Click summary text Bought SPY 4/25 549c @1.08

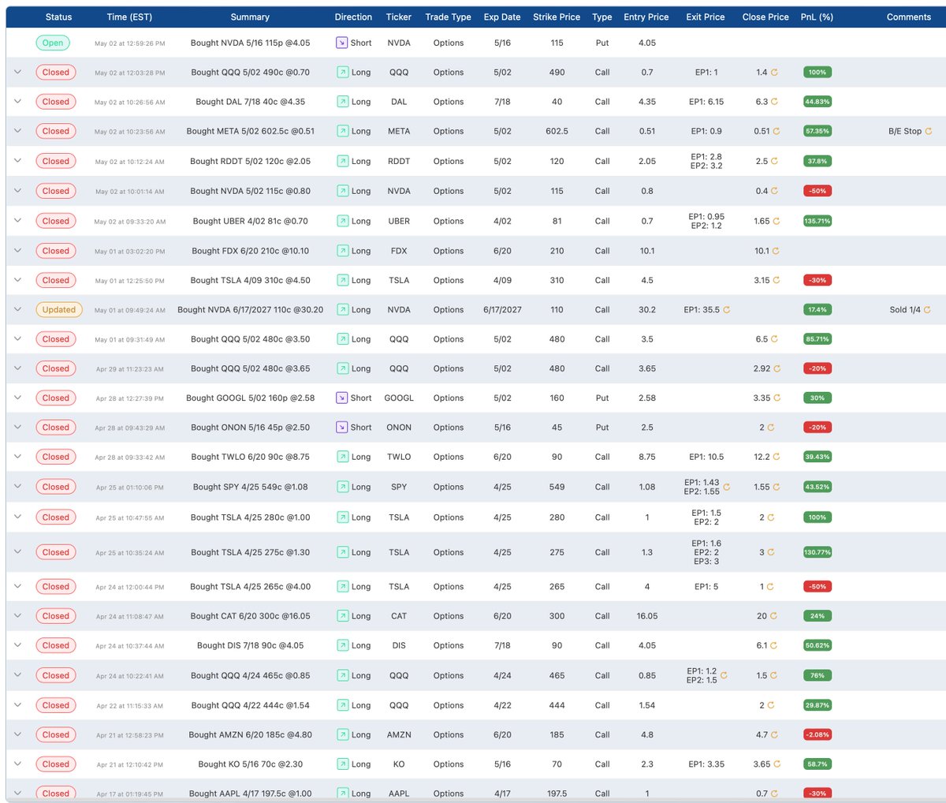tap(250, 487)
